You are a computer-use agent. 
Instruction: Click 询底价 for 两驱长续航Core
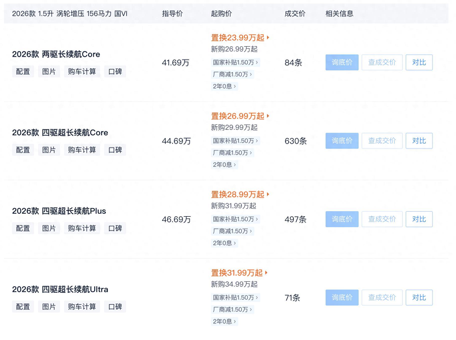tap(342, 62)
